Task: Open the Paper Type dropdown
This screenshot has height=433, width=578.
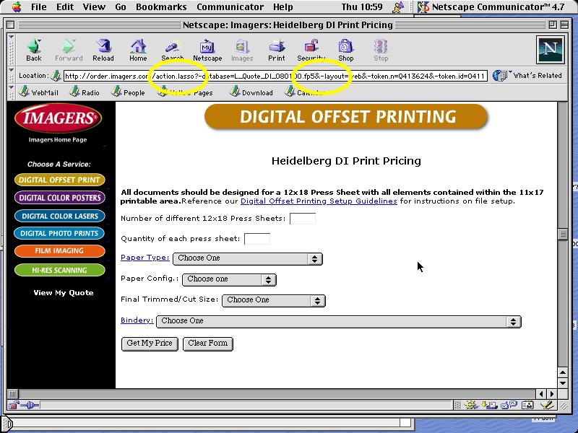Action: (x=248, y=258)
